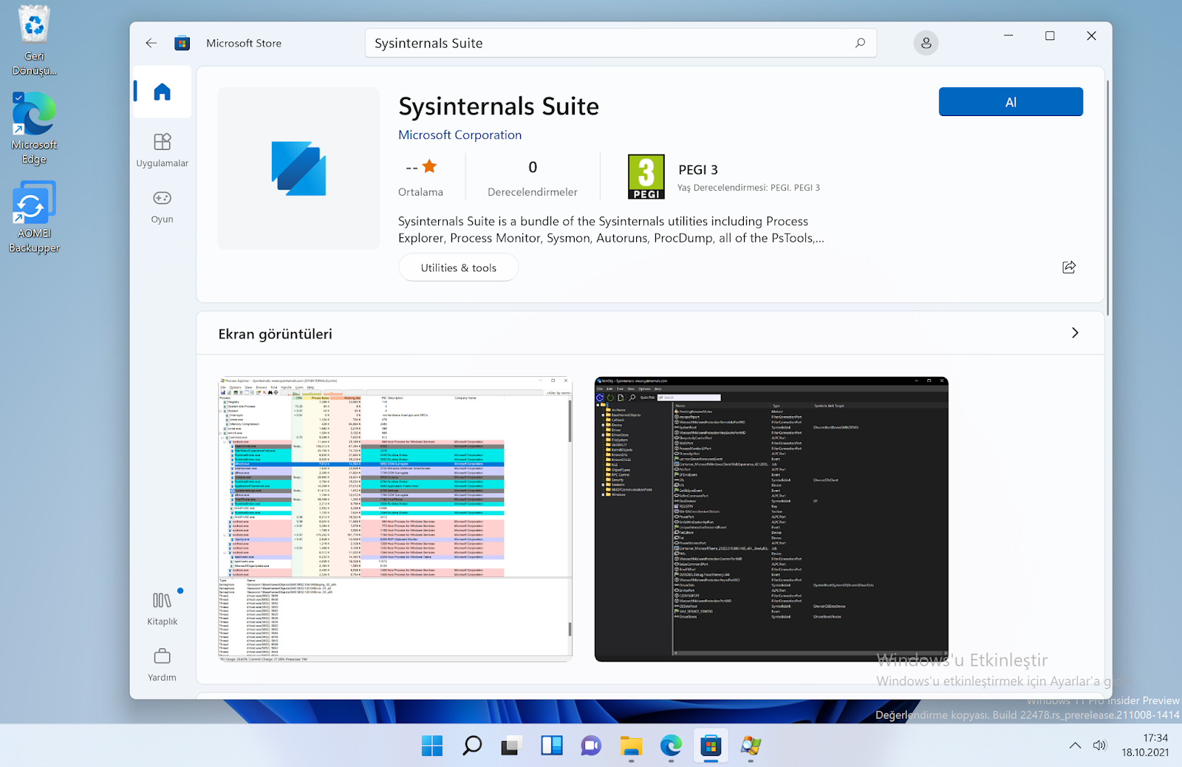Click the Sysinternals Suite page title
Image resolution: width=1182 pixels, height=767 pixels.
(x=499, y=106)
